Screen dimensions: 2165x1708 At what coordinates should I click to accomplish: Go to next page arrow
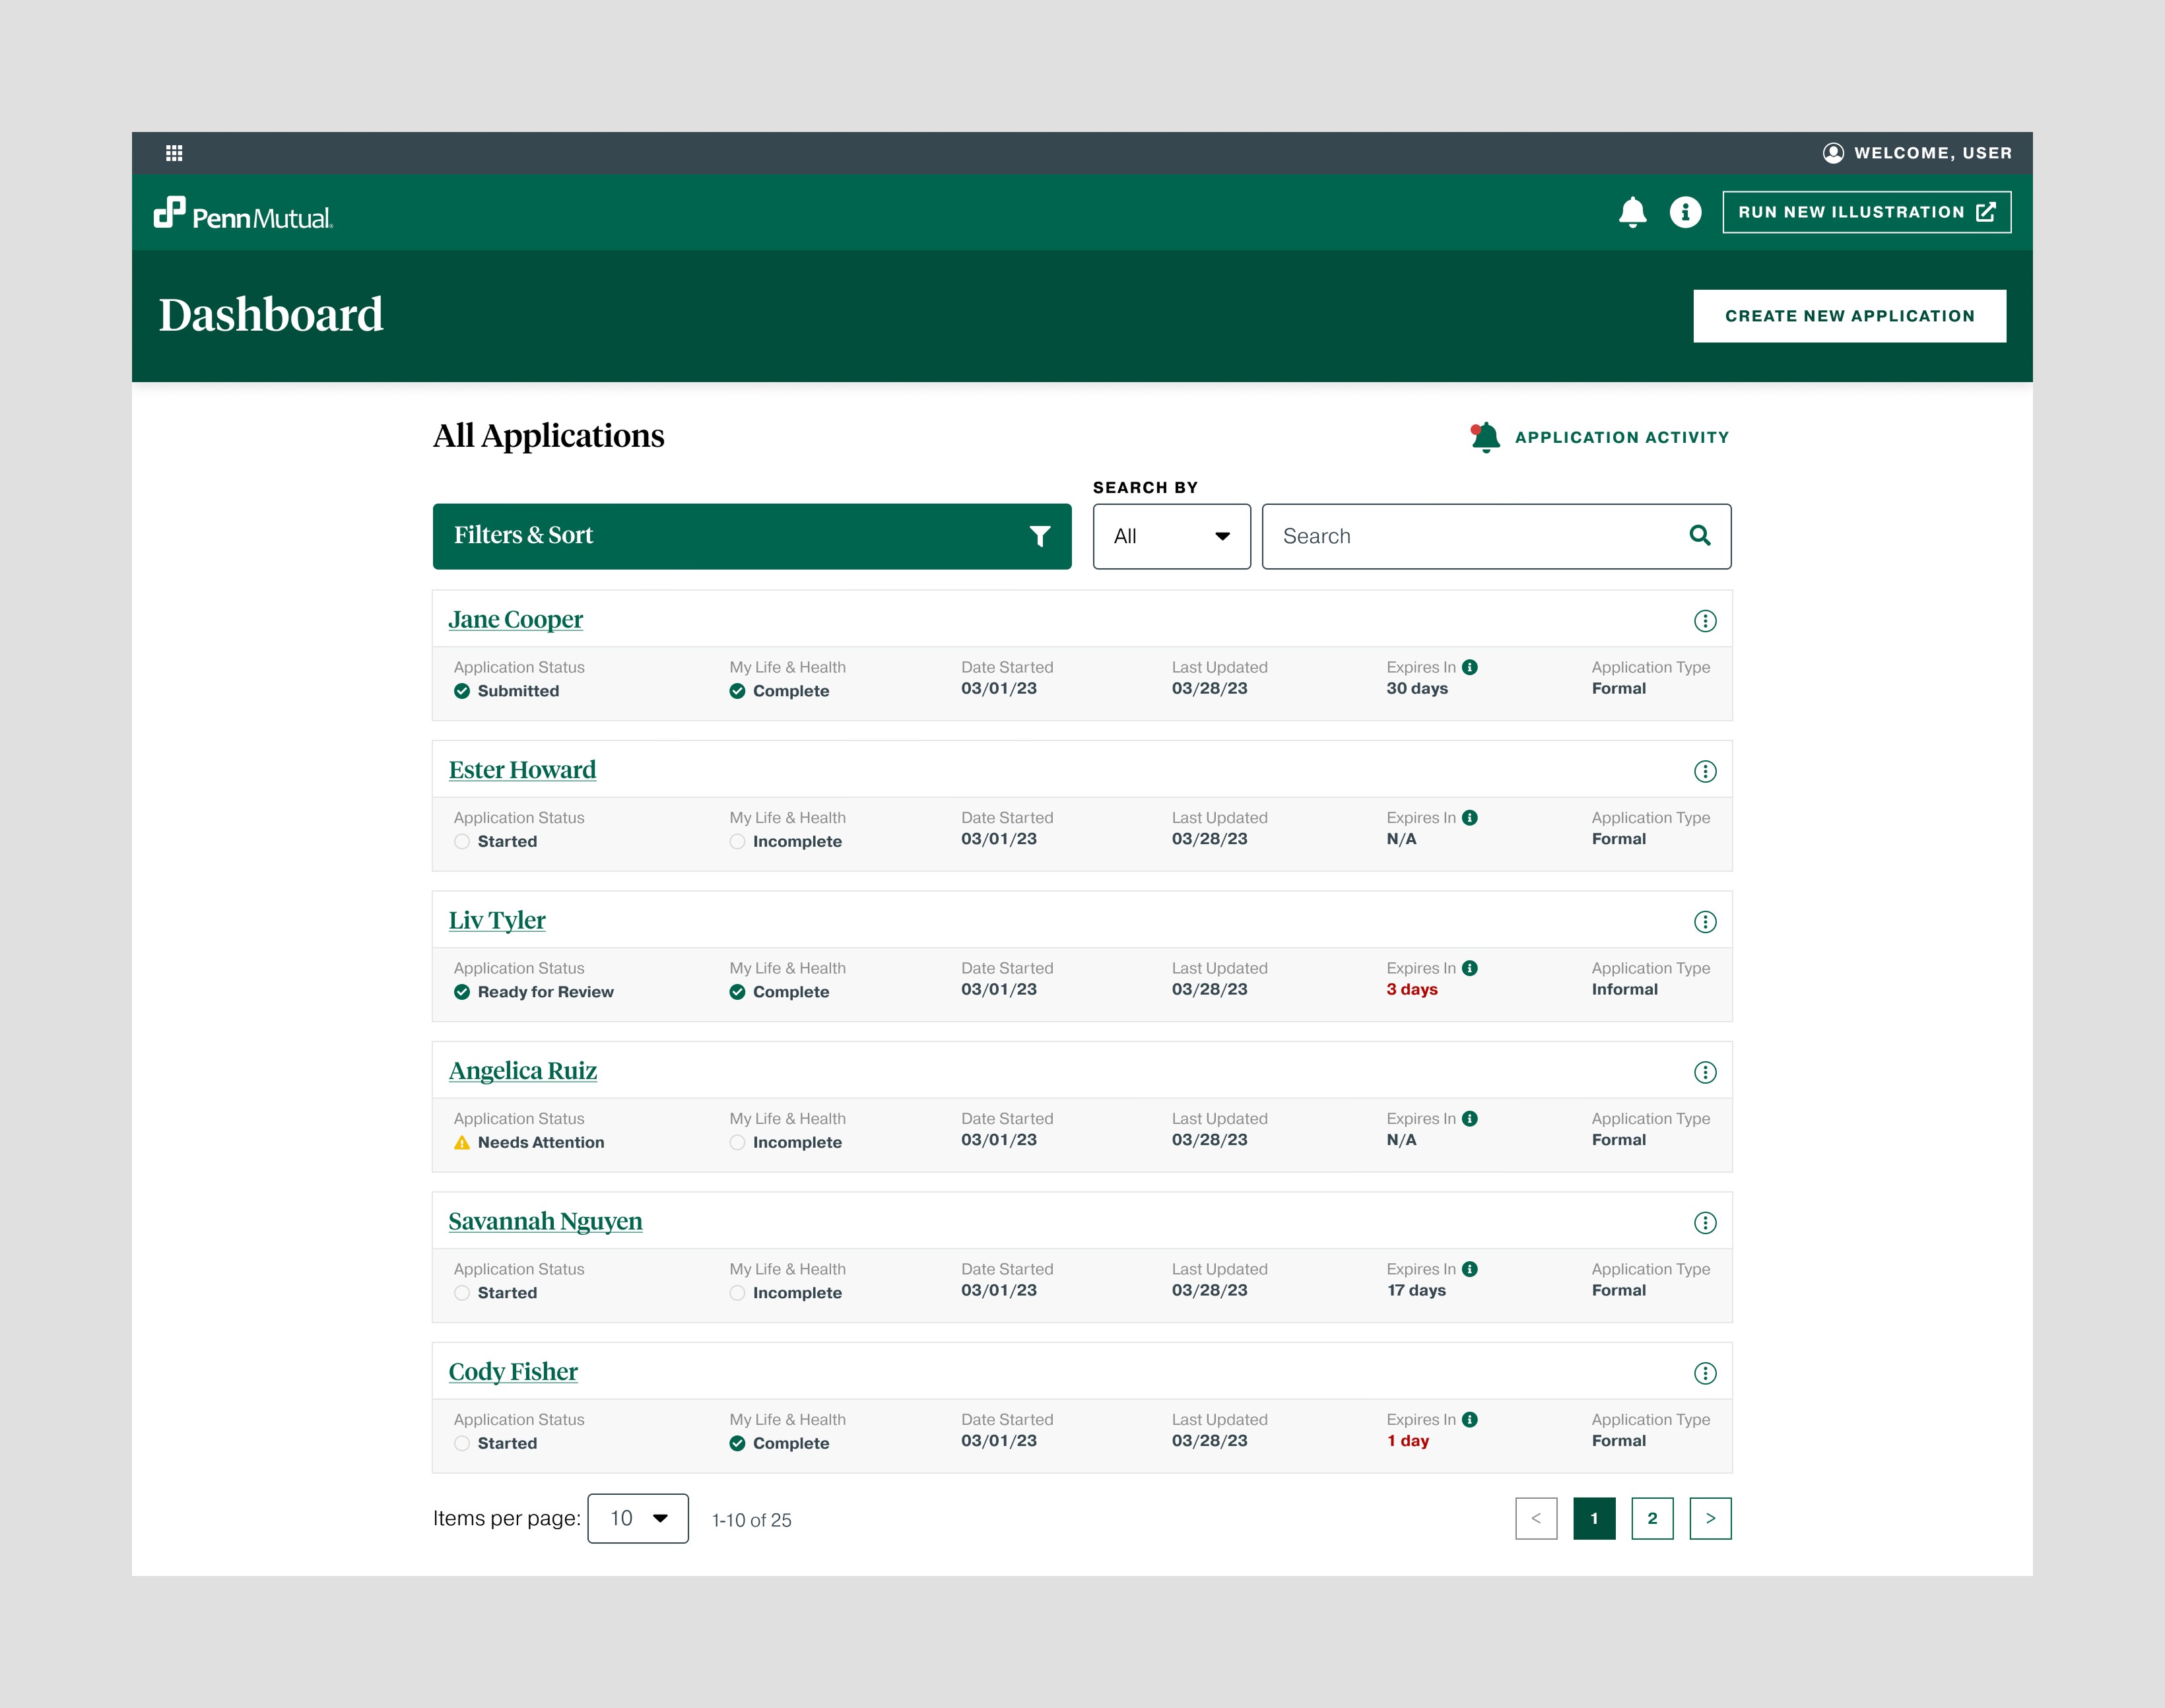[1710, 1518]
